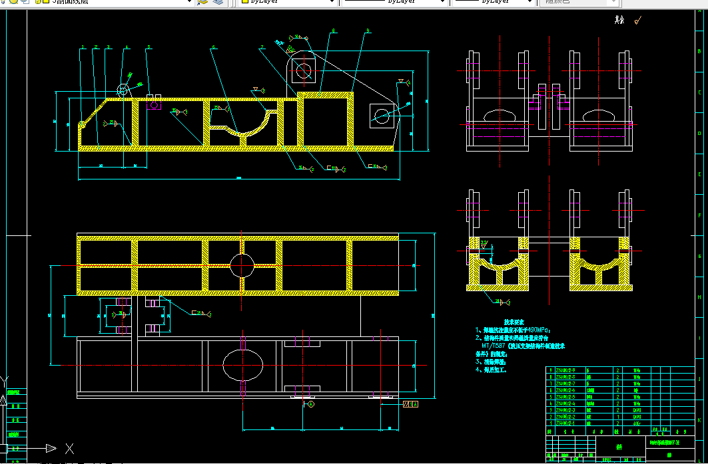Select leader balloon number 4
Screen dimensions: 708x464
coord(127,47)
